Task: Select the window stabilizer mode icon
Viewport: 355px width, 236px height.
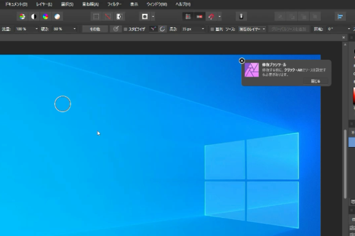Action: pyautogui.click(x=162, y=29)
